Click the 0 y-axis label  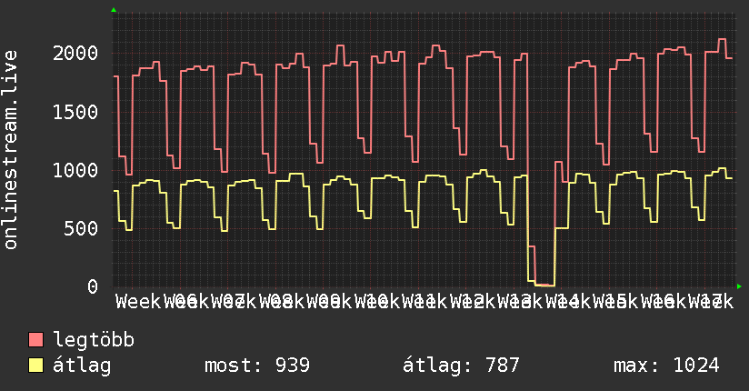[x=93, y=286]
